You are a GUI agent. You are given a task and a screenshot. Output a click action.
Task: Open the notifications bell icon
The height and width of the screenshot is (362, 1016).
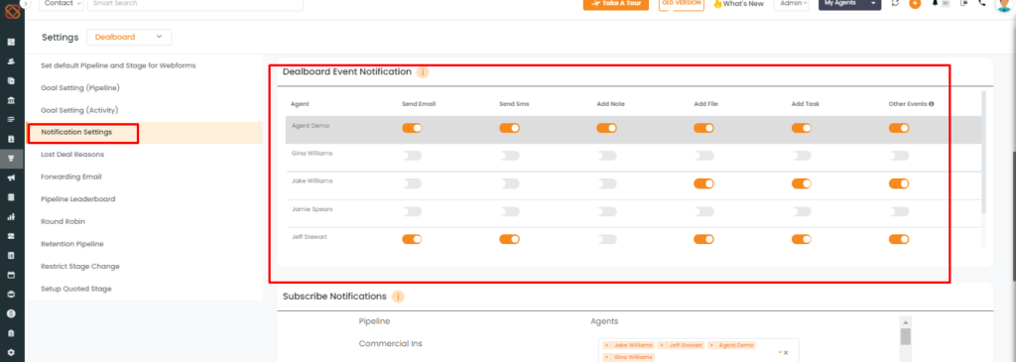click(x=935, y=3)
